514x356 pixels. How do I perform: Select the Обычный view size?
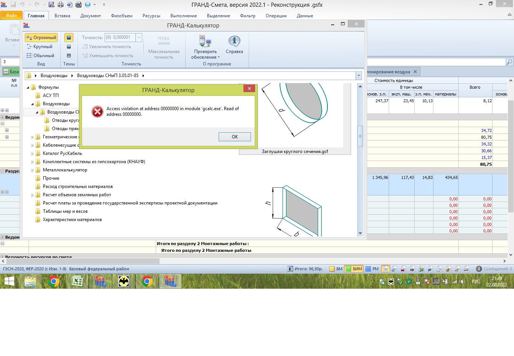click(x=41, y=56)
